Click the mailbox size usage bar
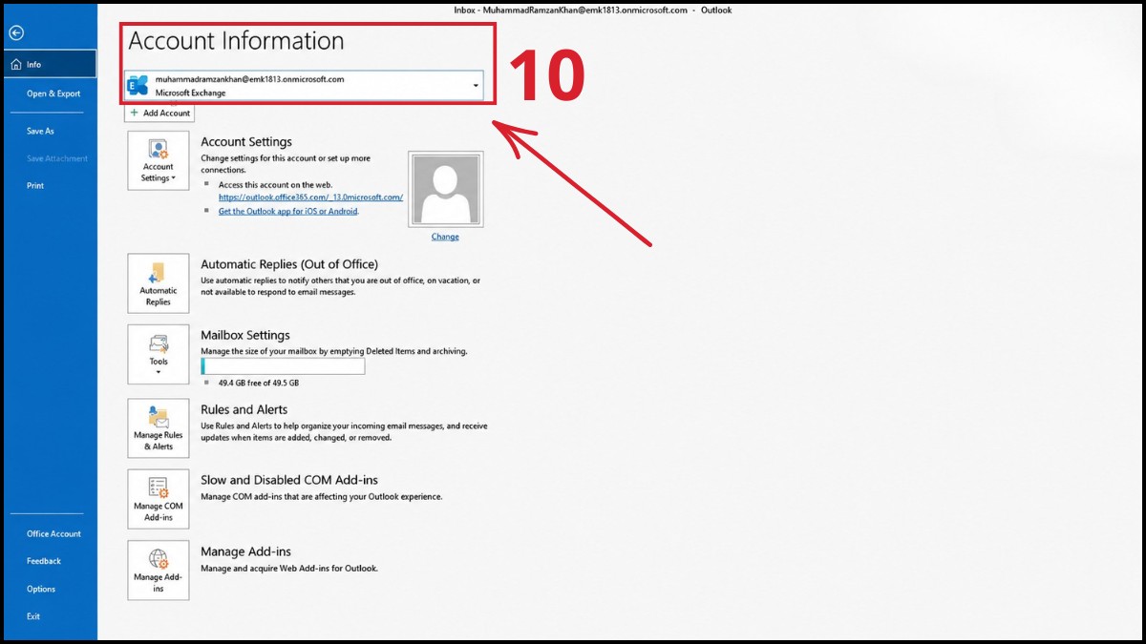Image resolution: width=1146 pixels, height=644 pixels. click(x=283, y=366)
